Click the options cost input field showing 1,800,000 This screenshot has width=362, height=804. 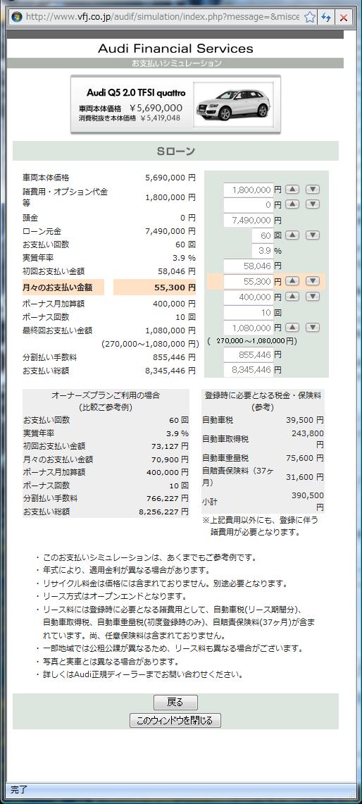point(248,190)
